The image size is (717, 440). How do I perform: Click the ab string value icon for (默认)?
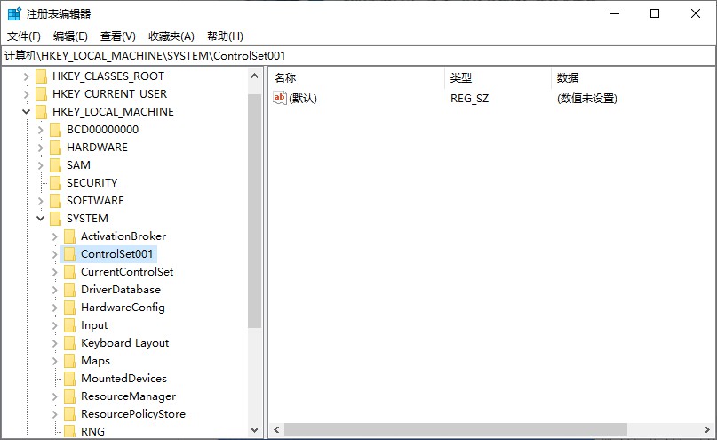pos(279,98)
